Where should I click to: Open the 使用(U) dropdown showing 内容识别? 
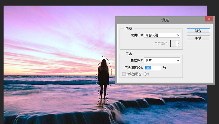(x=162, y=35)
